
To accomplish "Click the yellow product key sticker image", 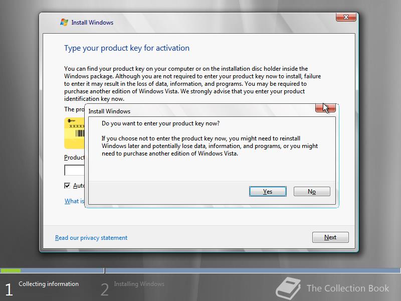I will point(74,133).
